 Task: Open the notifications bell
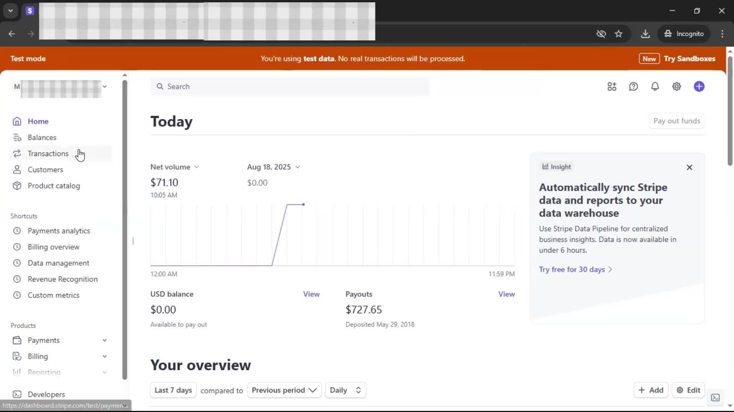tap(655, 87)
